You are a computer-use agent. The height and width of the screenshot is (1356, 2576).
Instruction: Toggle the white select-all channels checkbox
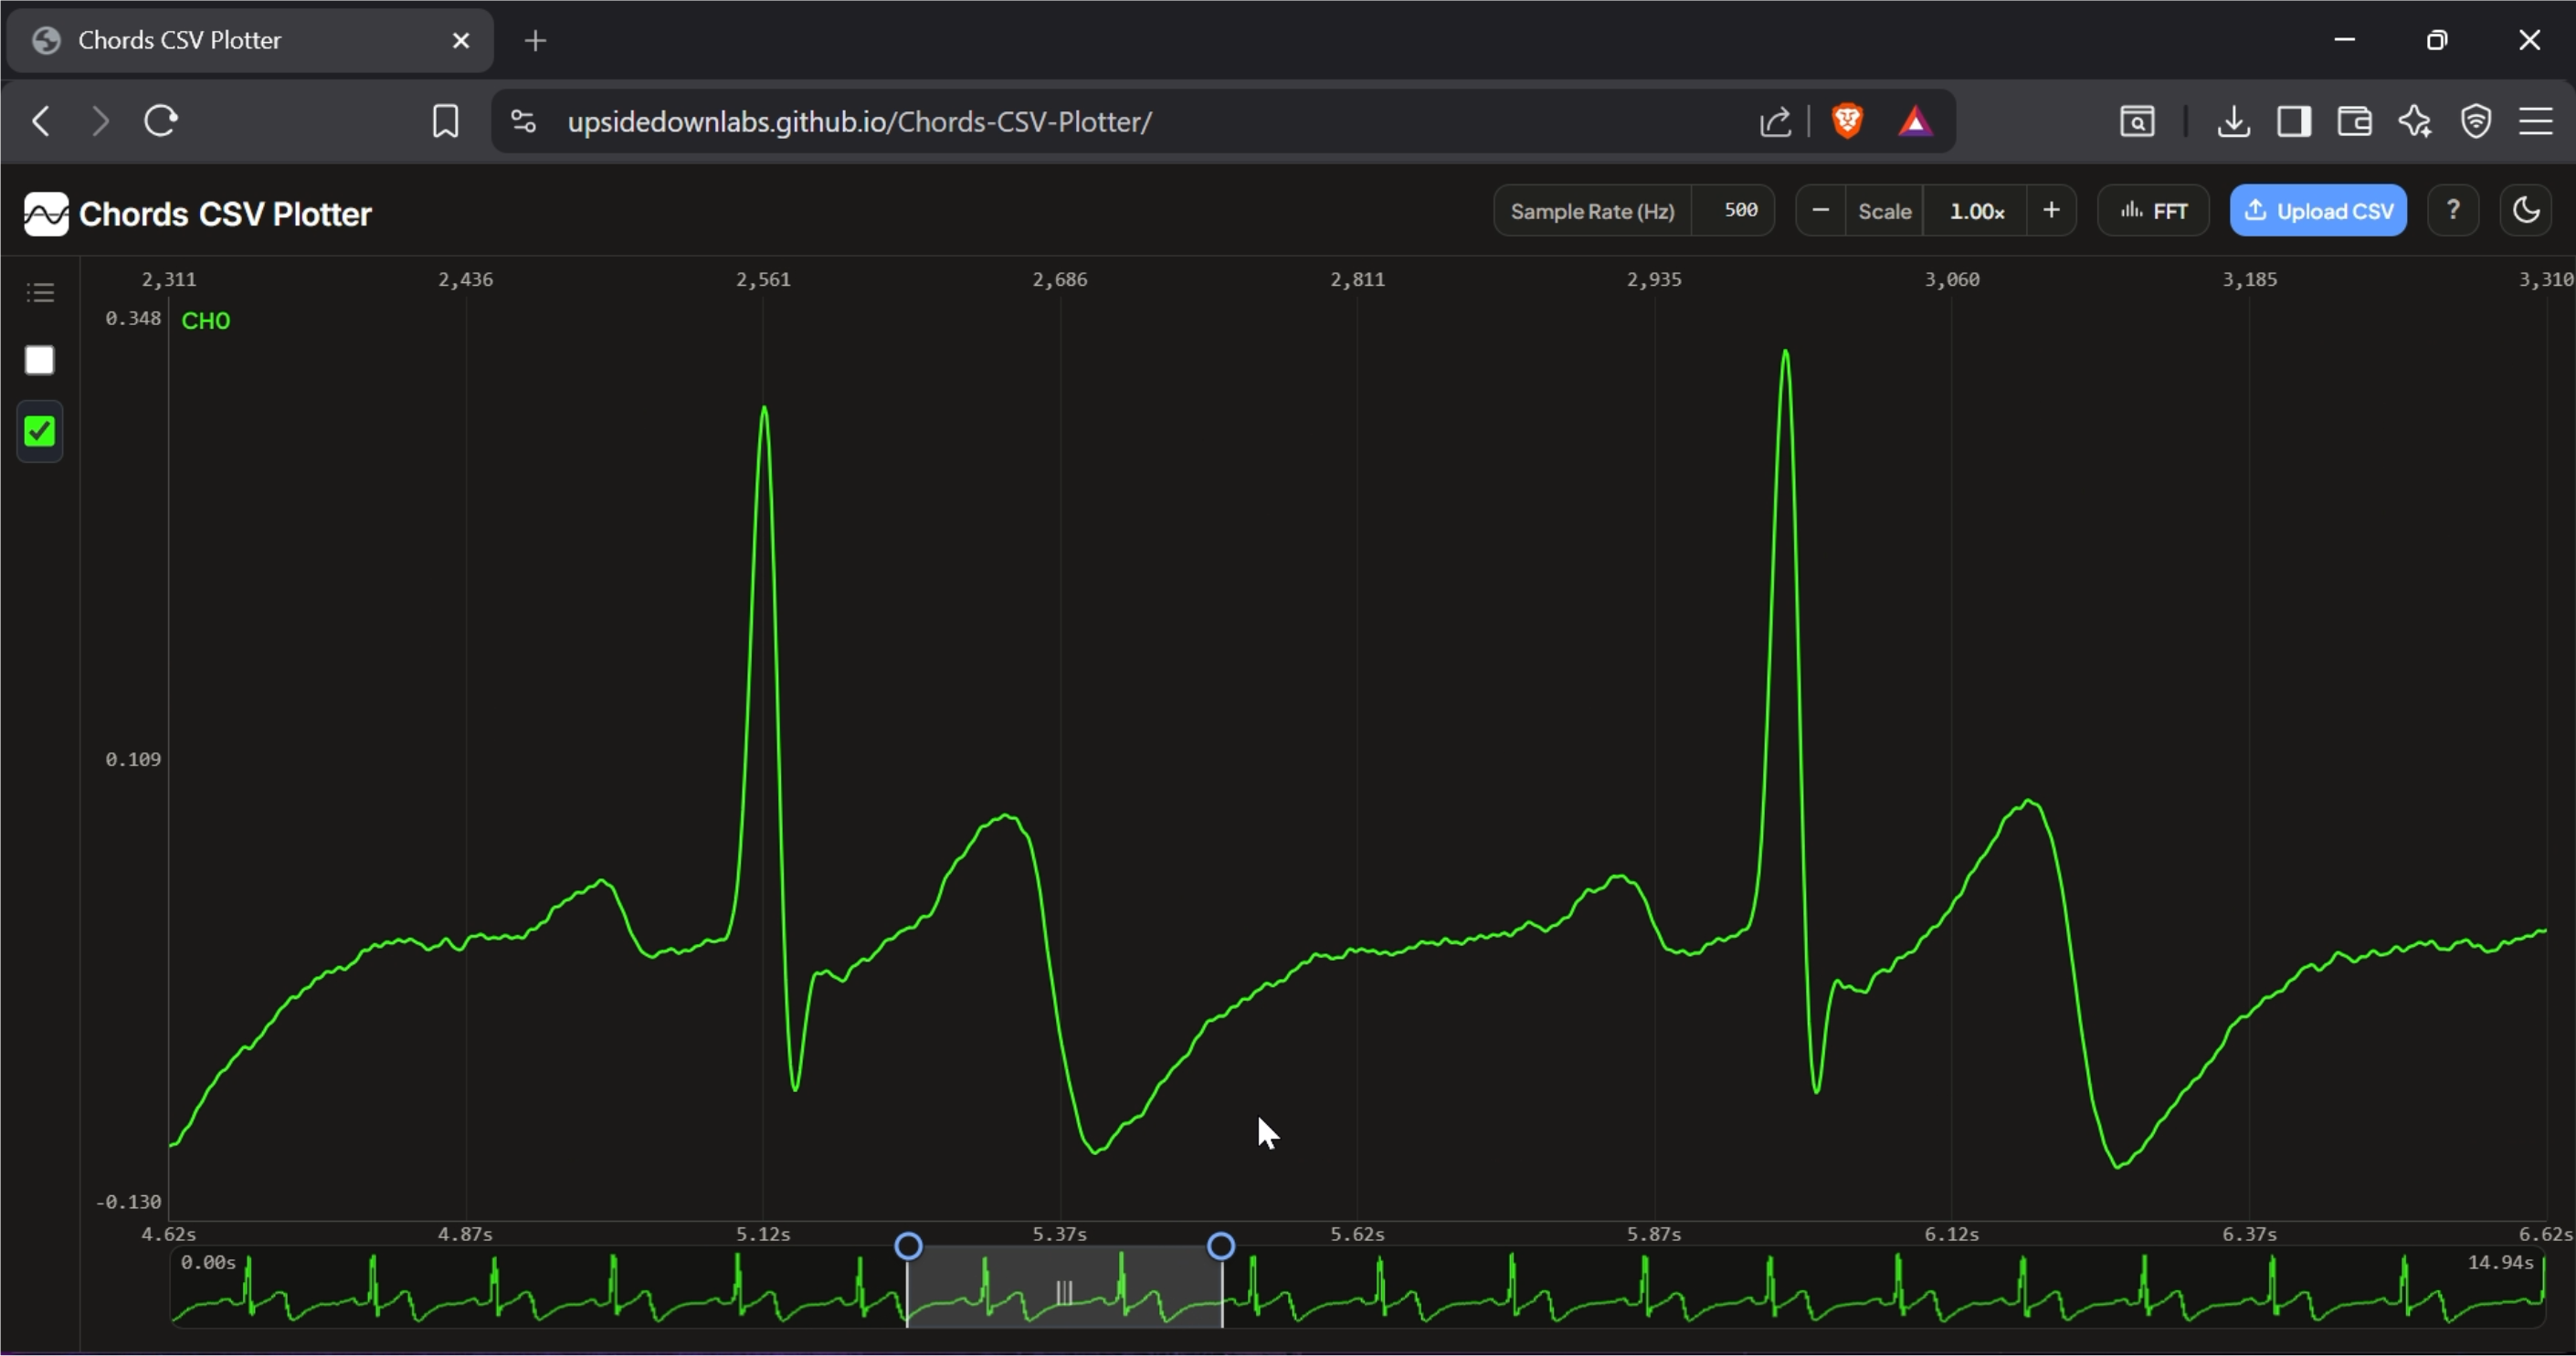(40, 361)
